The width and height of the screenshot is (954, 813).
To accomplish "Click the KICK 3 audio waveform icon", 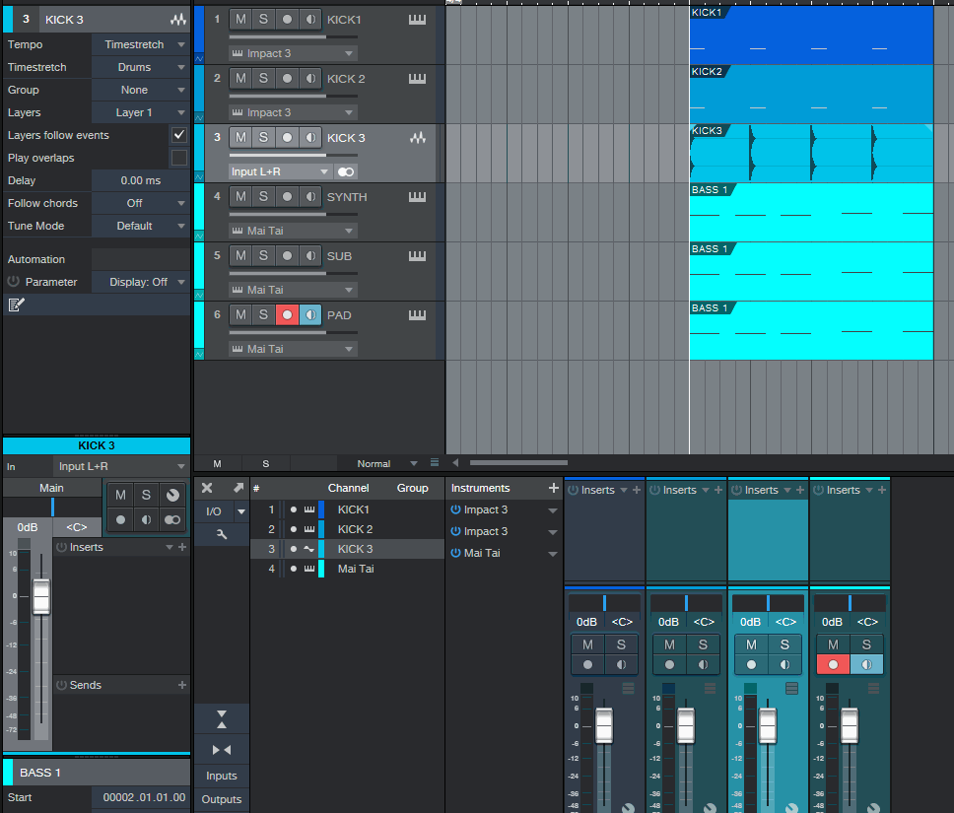I will click(x=418, y=138).
